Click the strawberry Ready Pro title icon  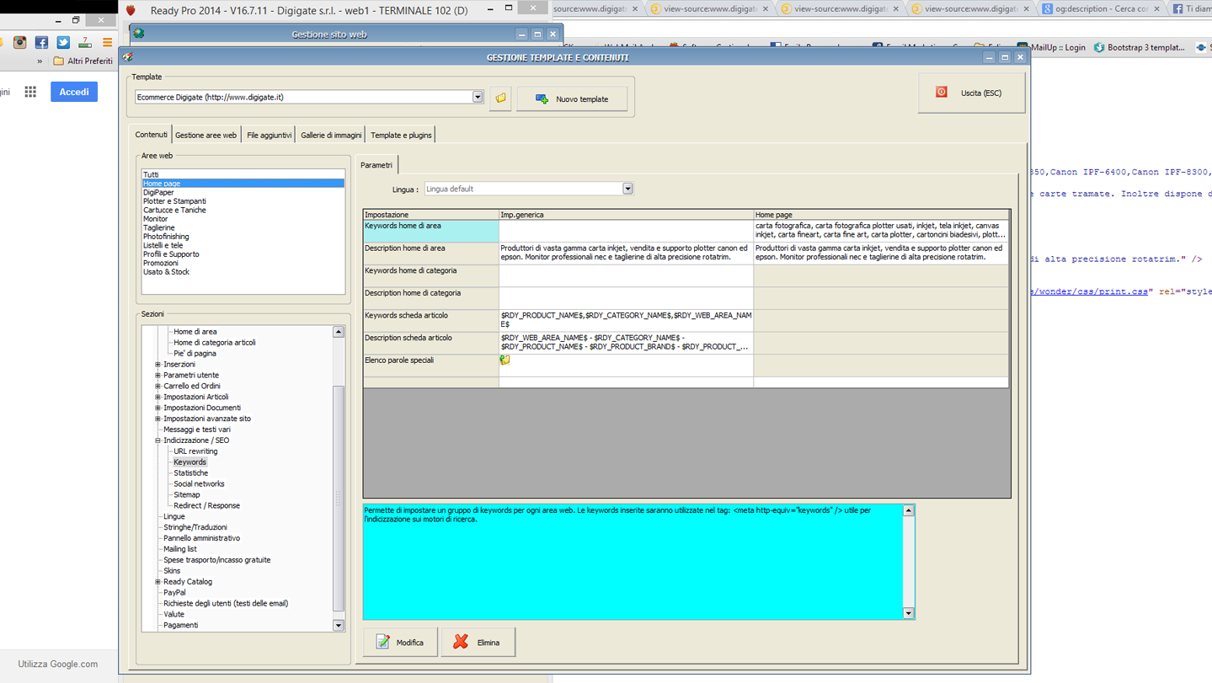point(131,10)
